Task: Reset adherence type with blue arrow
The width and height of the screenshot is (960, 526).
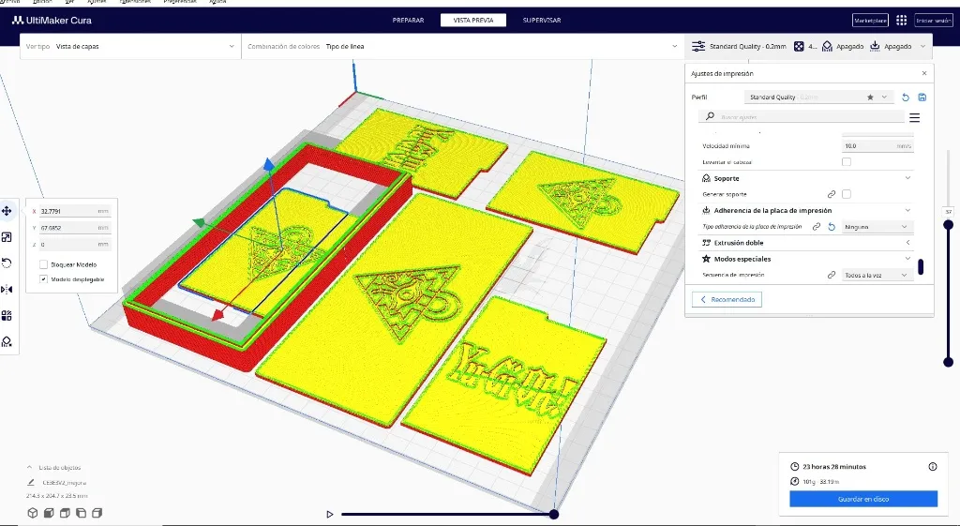Action: coord(832,227)
